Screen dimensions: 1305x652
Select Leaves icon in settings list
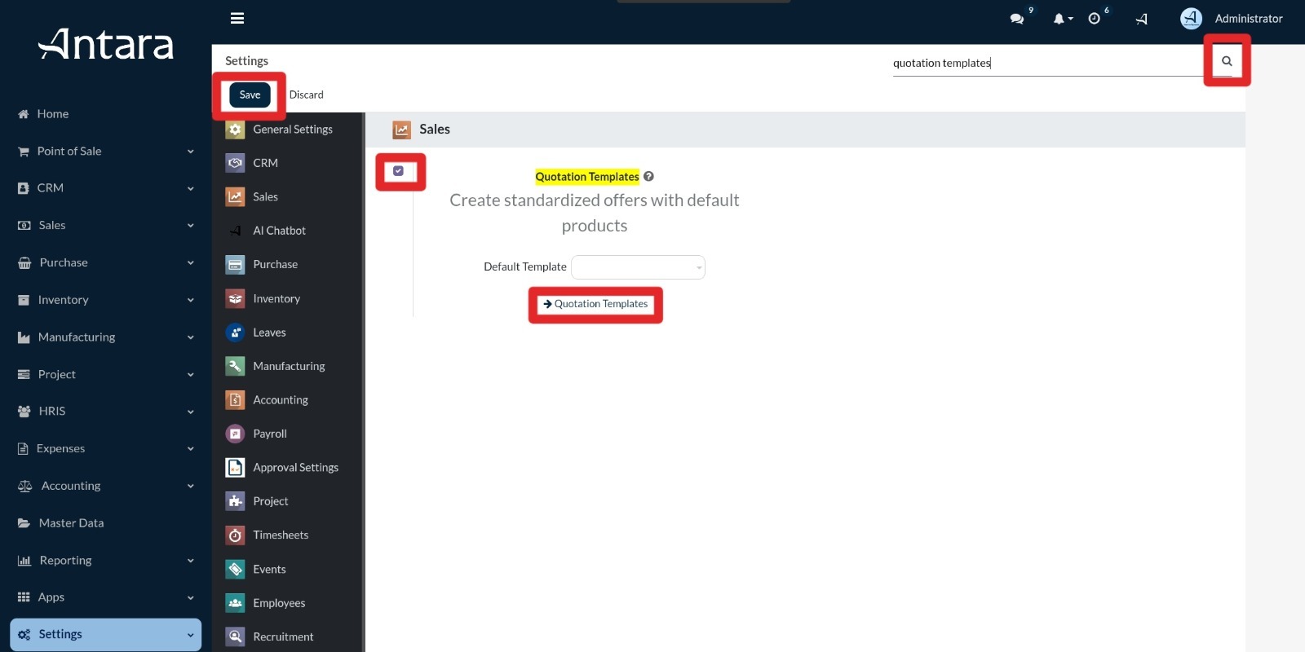[x=235, y=333]
